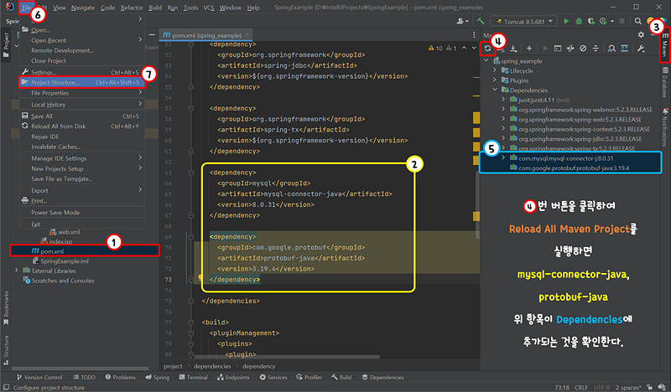This screenshot has height=392, width=671.
Task: Click Run with Coverage icon
Action: (x=591, y=21)
